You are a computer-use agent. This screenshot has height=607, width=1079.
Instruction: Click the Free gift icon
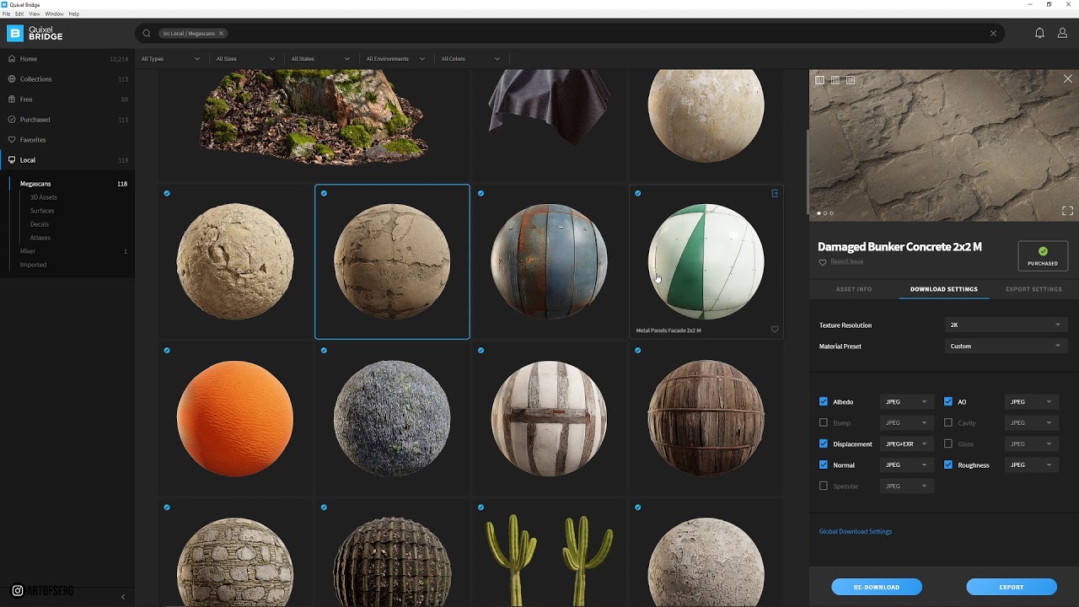tap(12, 99)
